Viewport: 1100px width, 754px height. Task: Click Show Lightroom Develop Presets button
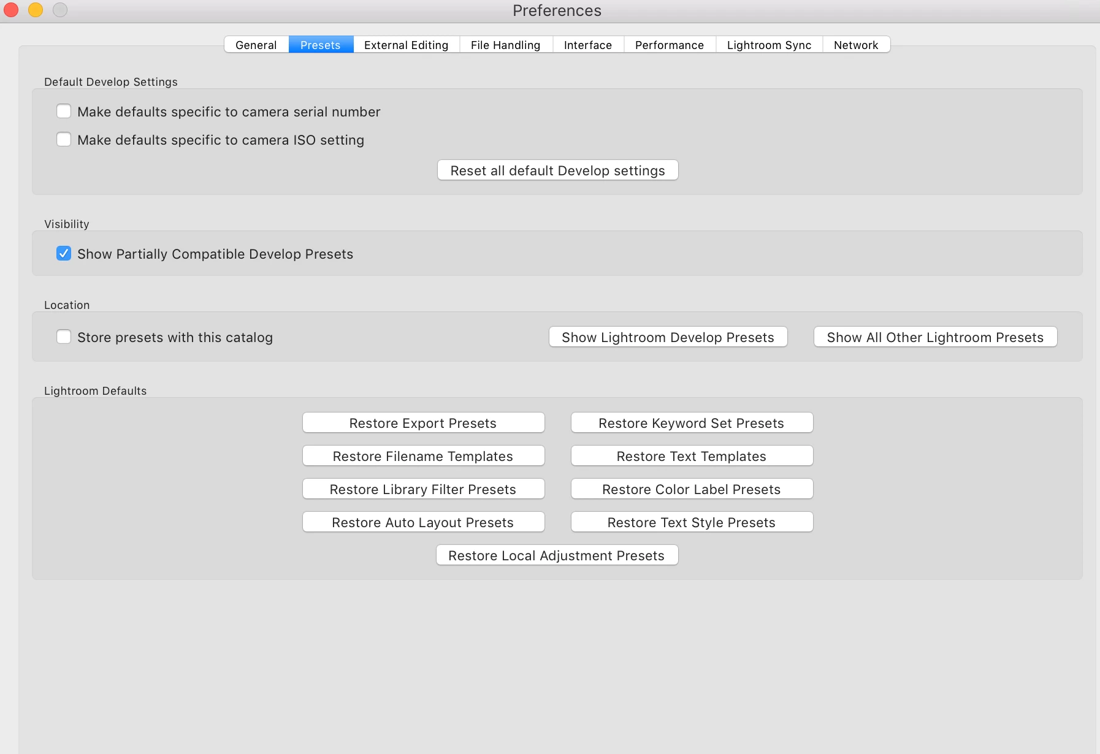(x=668, y=337)
